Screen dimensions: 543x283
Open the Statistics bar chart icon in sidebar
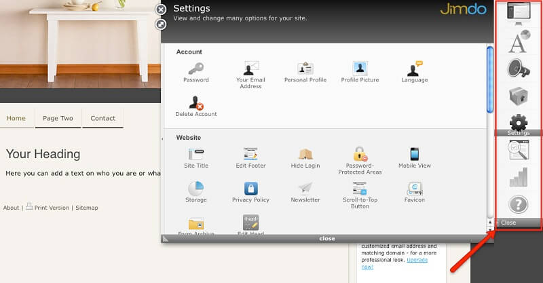519,177
